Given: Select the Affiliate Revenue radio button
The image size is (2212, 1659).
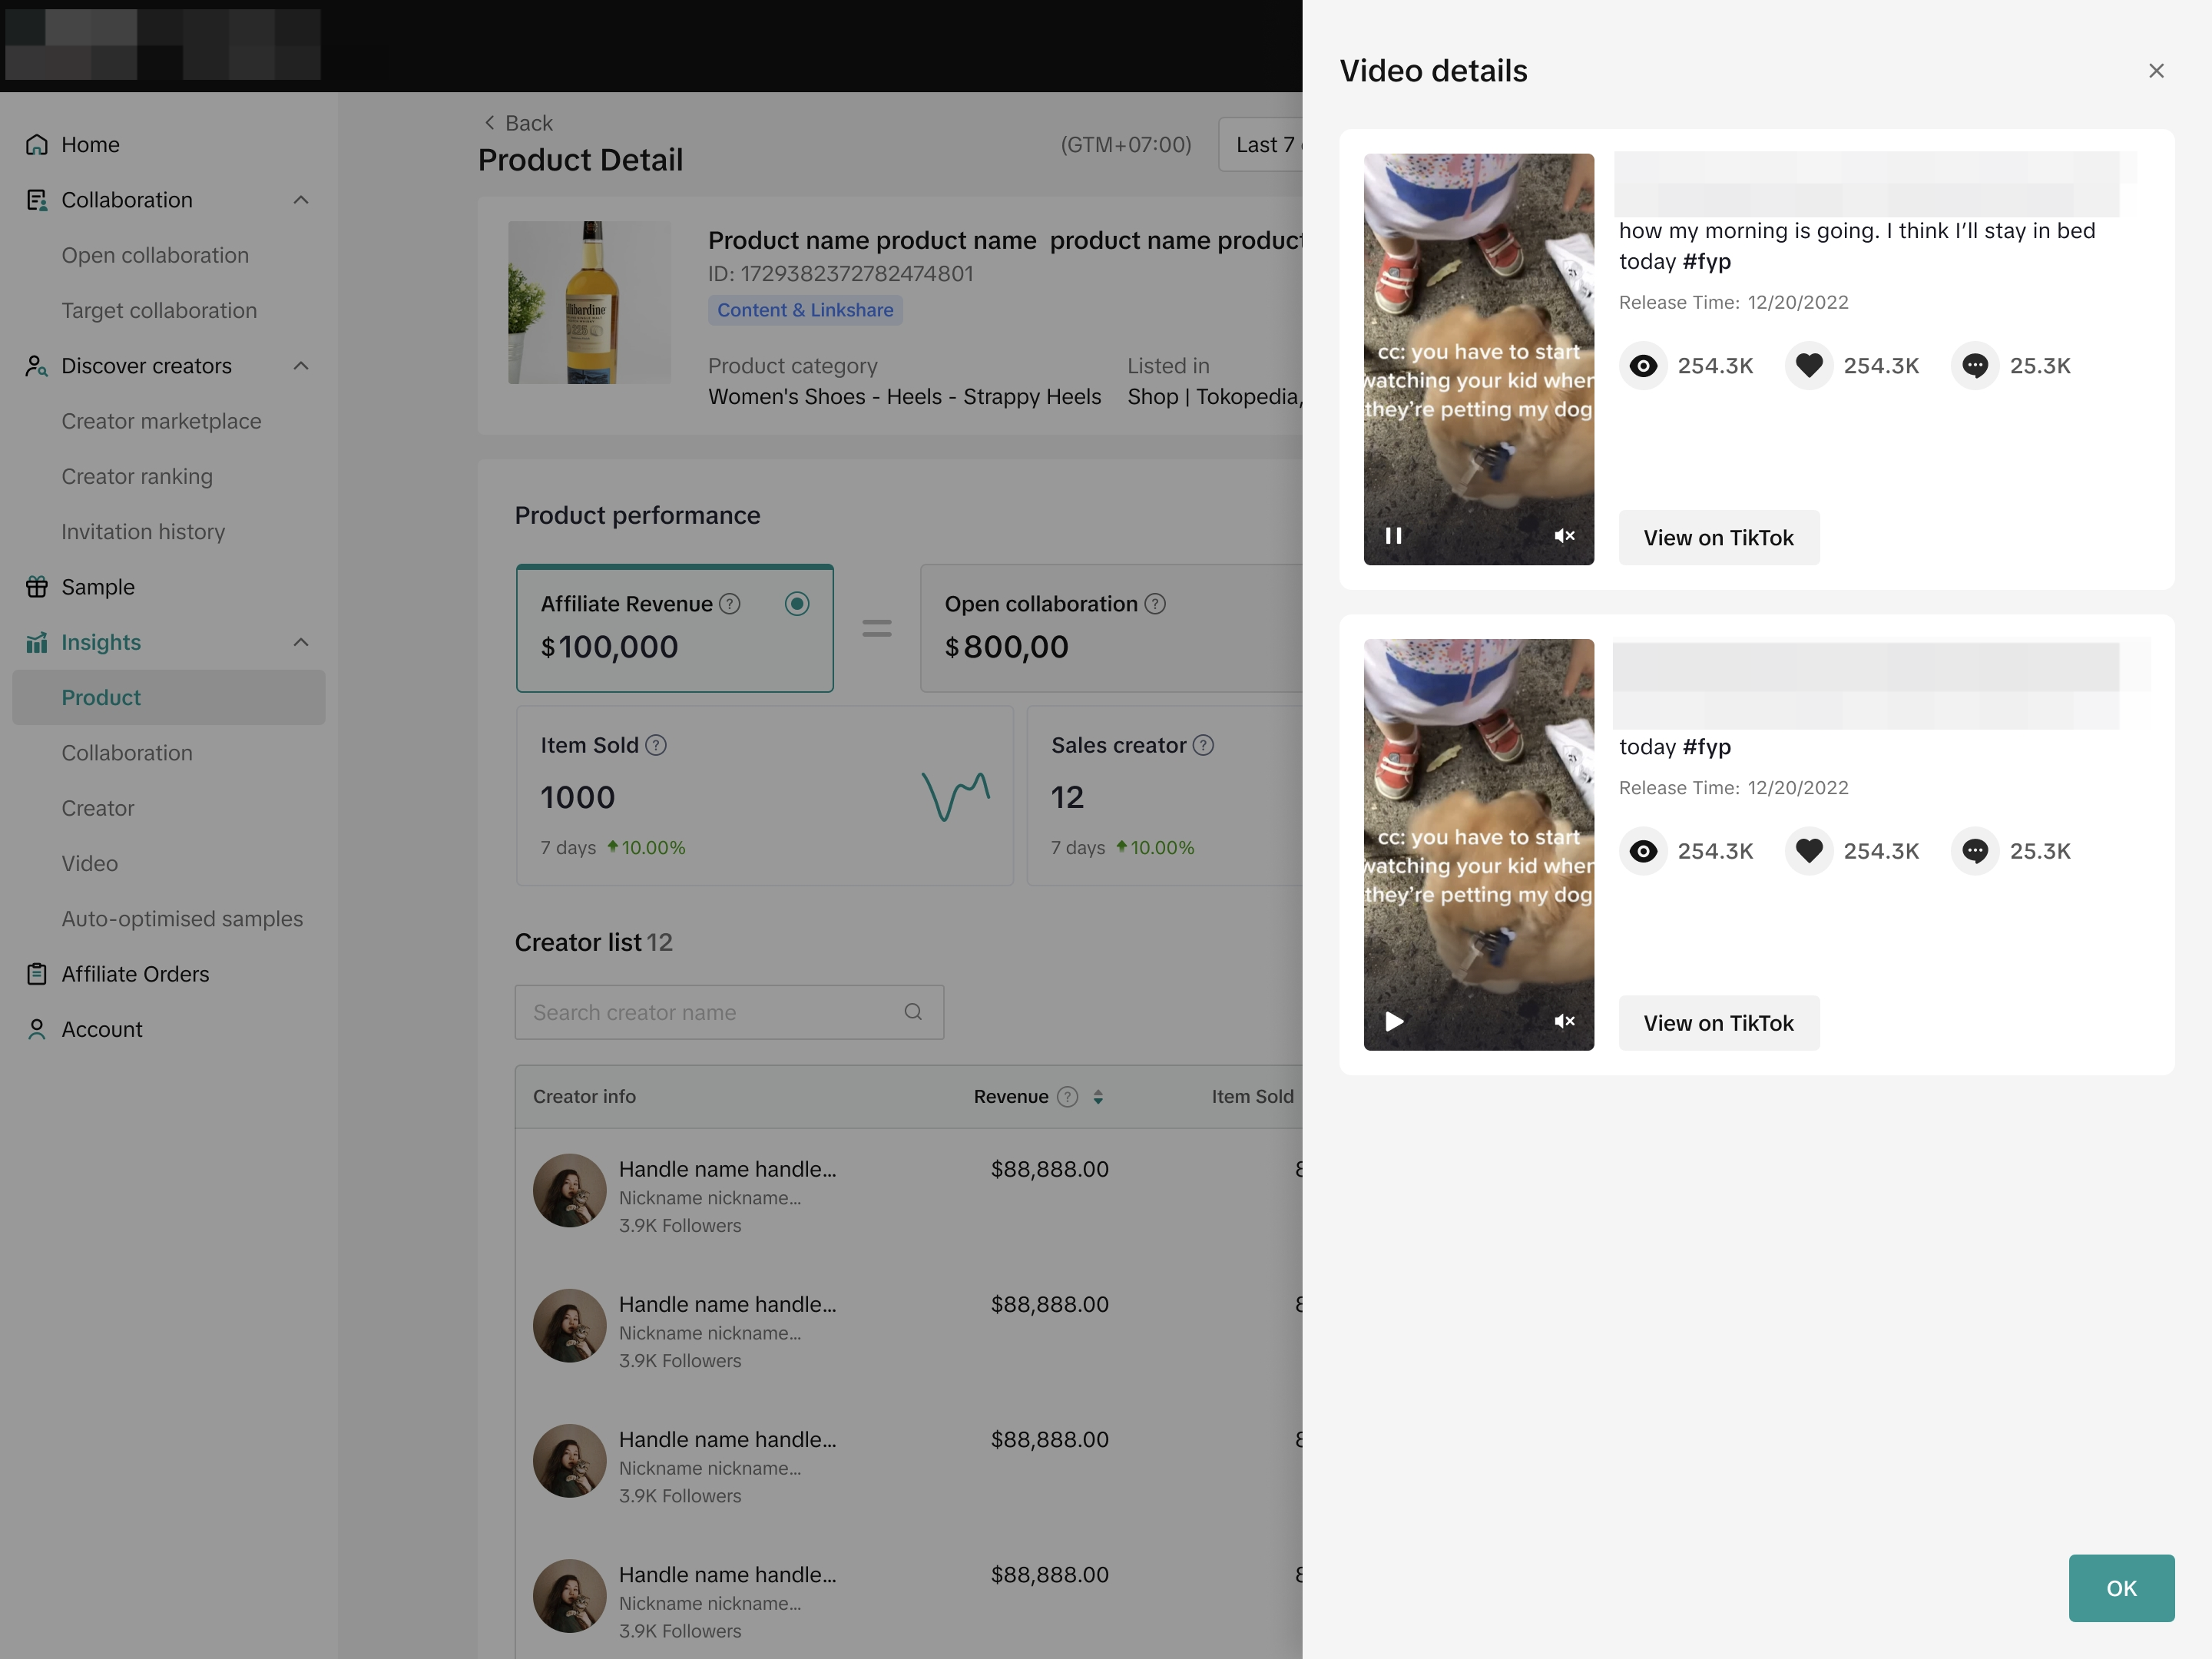Looking at the screenshot, I should click(797, 604).
